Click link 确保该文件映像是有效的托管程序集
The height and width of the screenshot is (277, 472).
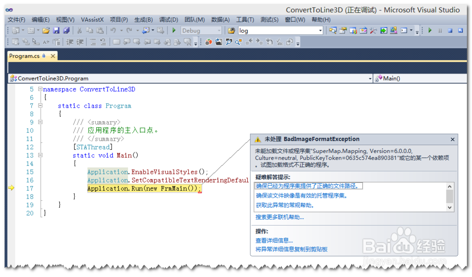302,196
